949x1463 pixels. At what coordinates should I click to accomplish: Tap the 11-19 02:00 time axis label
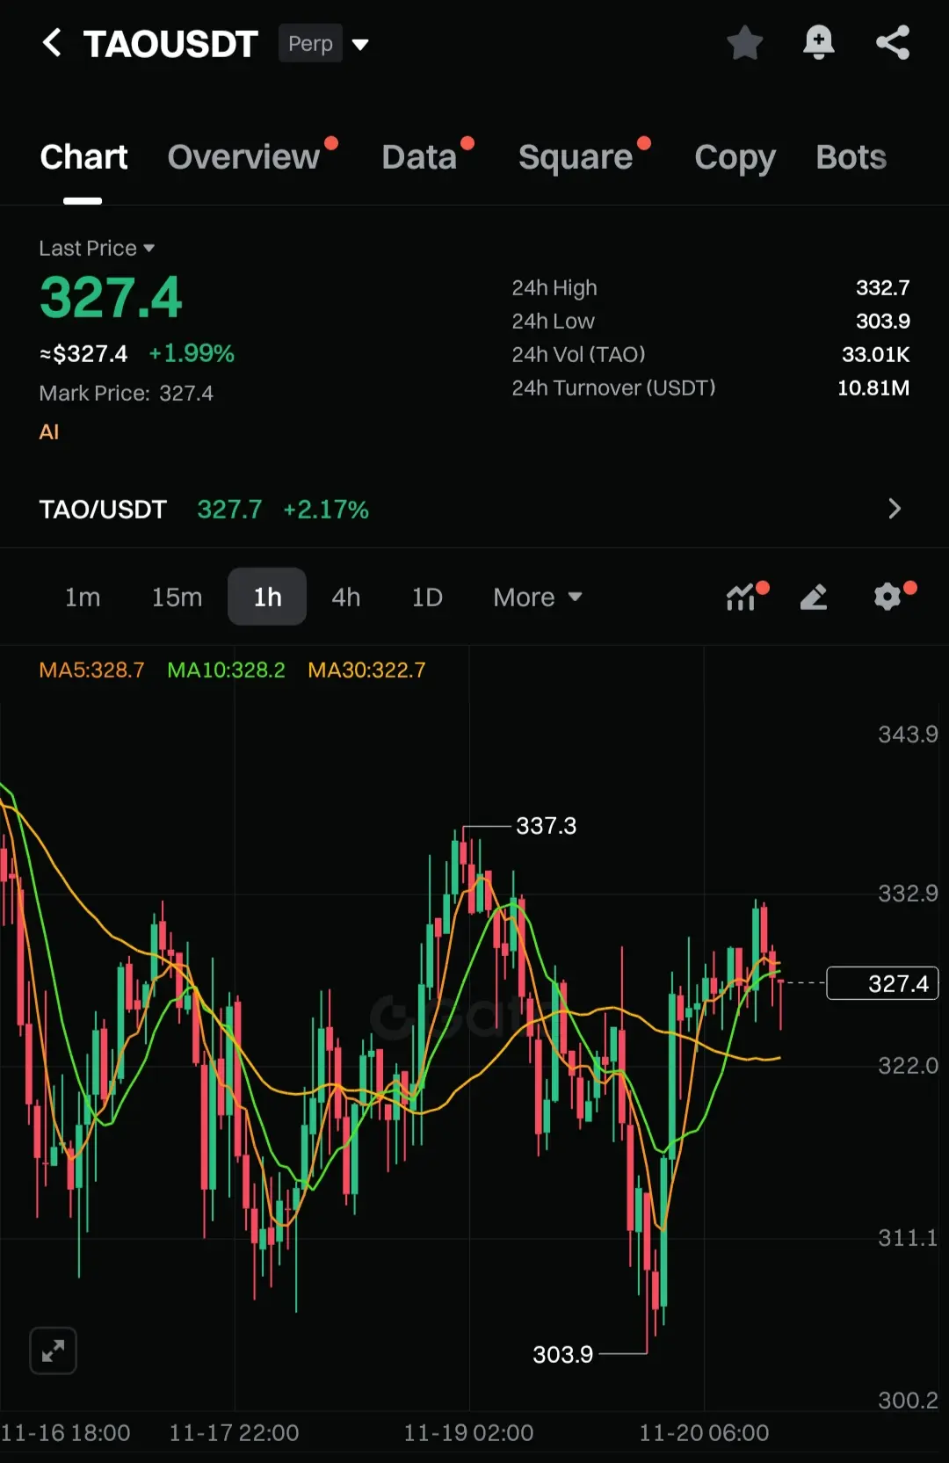tap(468, 1432)
